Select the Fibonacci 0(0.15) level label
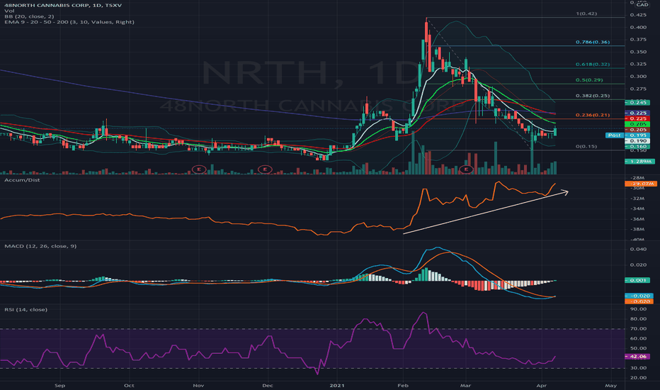Image resolution: width=660 pixels, height=390 pixels. point(586,146)
